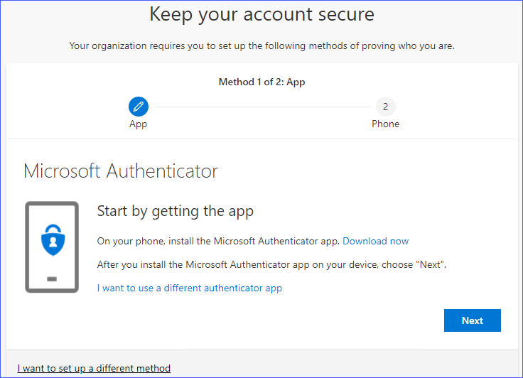Click the progress line between the steps
Viewport: 523px width, 378px height.
(261, 107)
